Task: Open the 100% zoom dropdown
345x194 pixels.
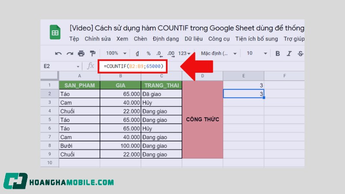Action: click(116, 53)
